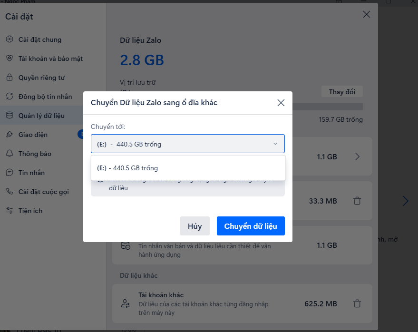418x332 pixels.
Task: Click the phone icon for Cài đặt cuộc gọi
Action: pos(10,192)
